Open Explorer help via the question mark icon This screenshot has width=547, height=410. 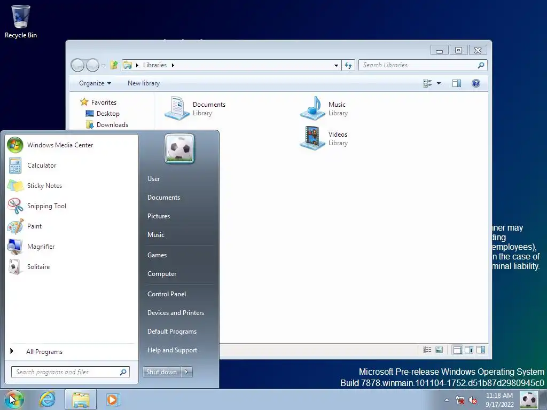click(476, 83)
